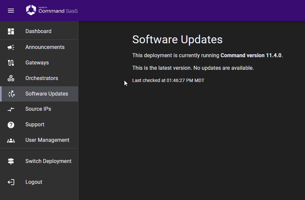Click the Software Updates sparkle icon
The width and height of the screenshot is (305, 200).
click(x=11, y=94)
